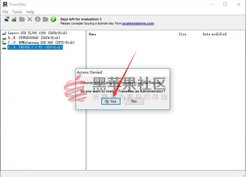
Task: Open help via green question mark icon
Action: coord(53,19)
